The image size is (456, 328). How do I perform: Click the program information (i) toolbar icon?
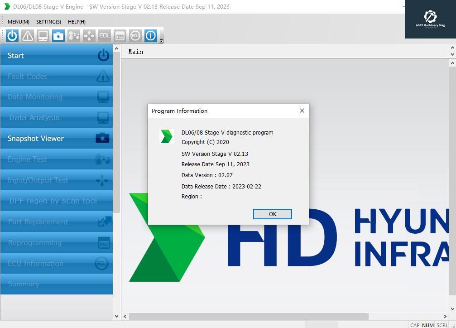click(x=151, y=36)
